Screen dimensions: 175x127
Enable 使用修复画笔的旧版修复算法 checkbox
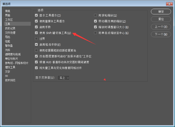[36, 50]
